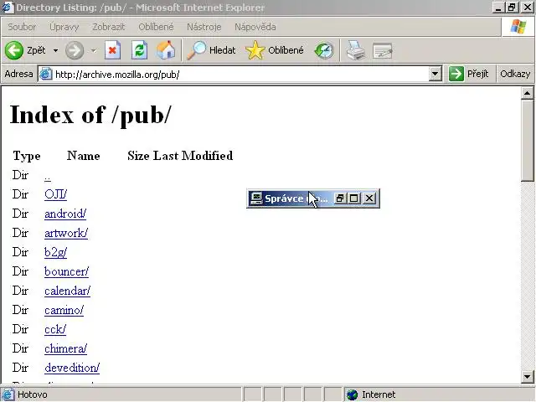Viewport: 536px width, 402px height.
Task: Open the Forward history dropdown arrow
Action: (x=93, y=50)
